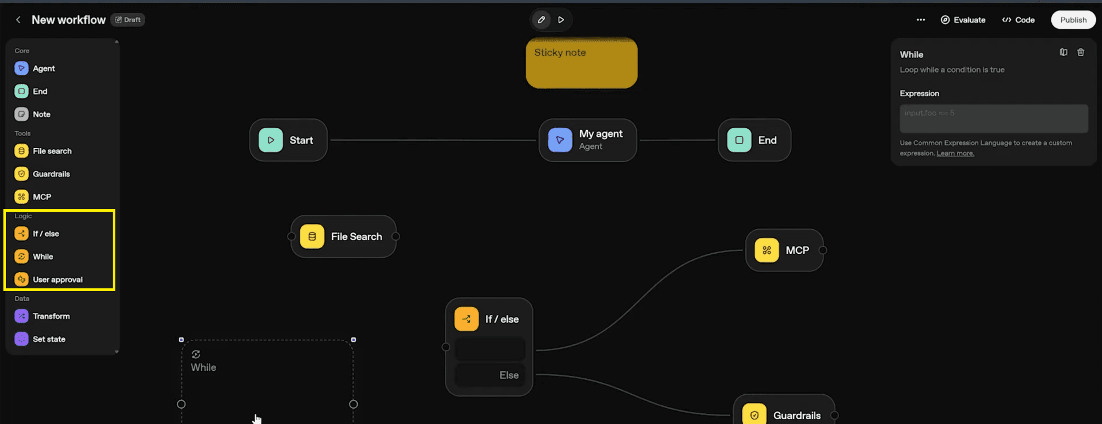Choose the If / else logic item

[x=46, y=234]
